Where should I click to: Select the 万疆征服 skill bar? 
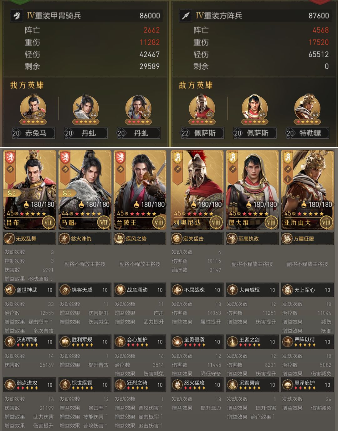click(307, 239)
